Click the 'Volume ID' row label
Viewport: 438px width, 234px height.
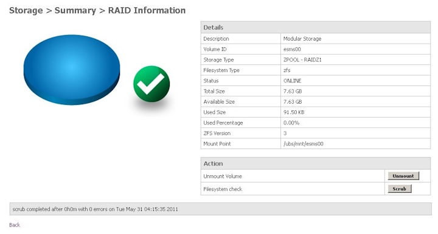[x=215, y=49]
